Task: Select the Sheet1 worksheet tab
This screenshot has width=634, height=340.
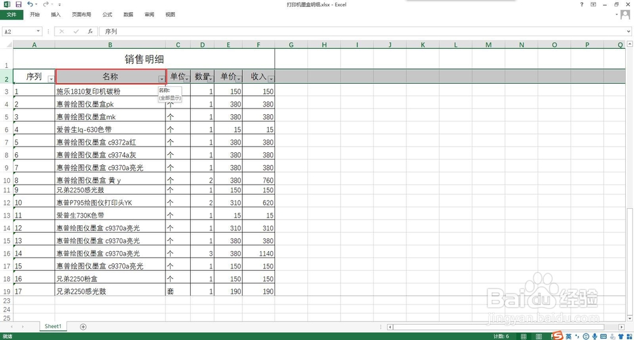Action: point(53,326)
